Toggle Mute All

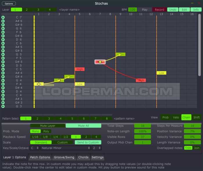[x=84, y=126]
